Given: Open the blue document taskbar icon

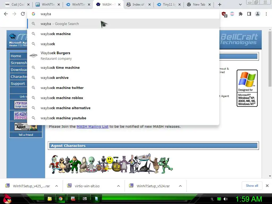Looking at the screenshot, I should pyautogui.click(x=96, y=199).
